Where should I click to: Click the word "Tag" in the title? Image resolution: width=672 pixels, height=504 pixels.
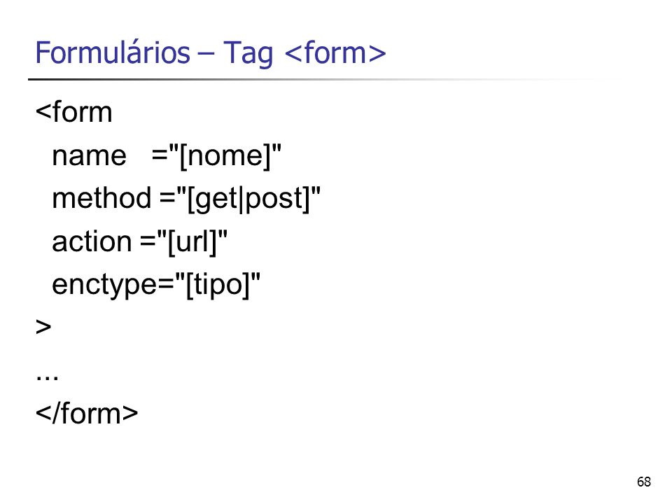coord(248,53)
